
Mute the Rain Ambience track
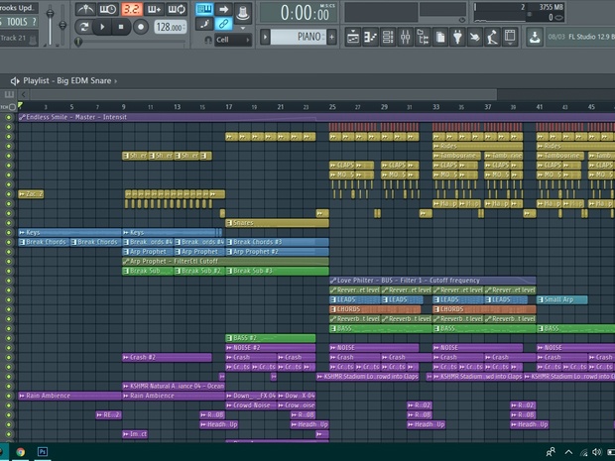click(x=9, y=396)
